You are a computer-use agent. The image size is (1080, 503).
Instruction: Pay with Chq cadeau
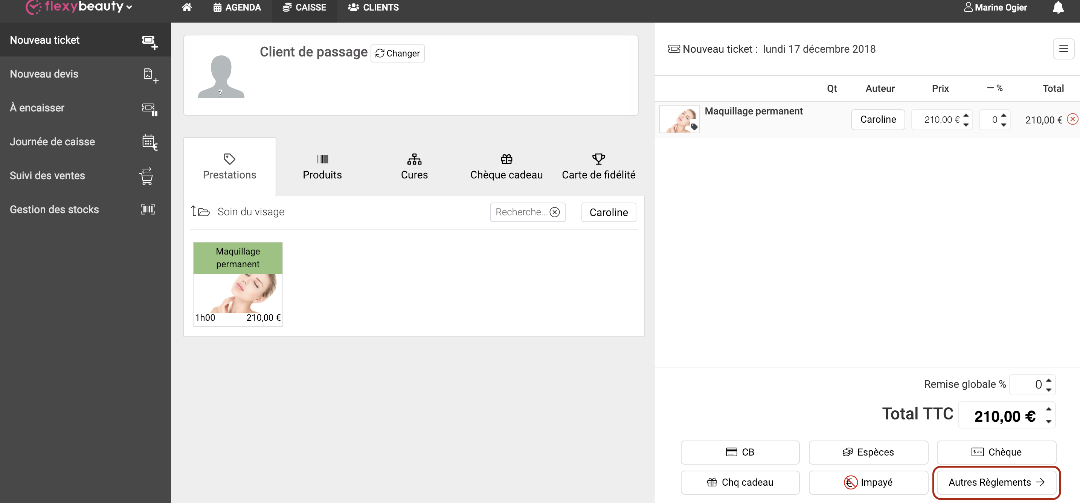740,482
